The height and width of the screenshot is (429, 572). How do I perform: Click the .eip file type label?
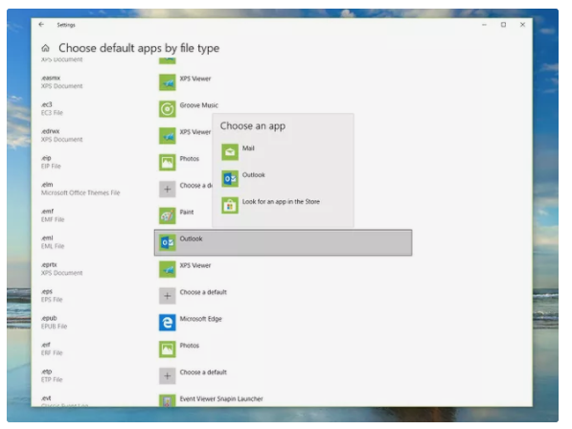point(46,158)
